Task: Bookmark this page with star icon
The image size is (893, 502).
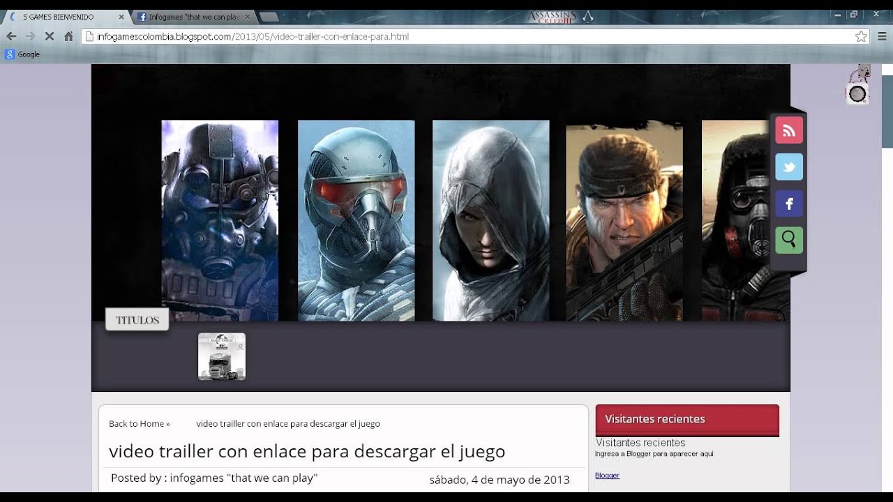Action: click(861, 36)
